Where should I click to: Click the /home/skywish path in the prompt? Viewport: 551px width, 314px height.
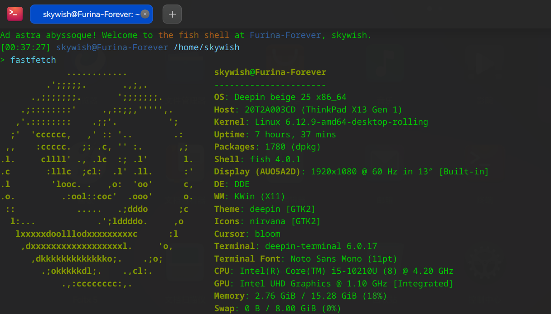coord(207,47)
